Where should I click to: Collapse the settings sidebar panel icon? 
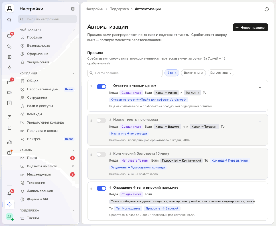tap(73, 9)
